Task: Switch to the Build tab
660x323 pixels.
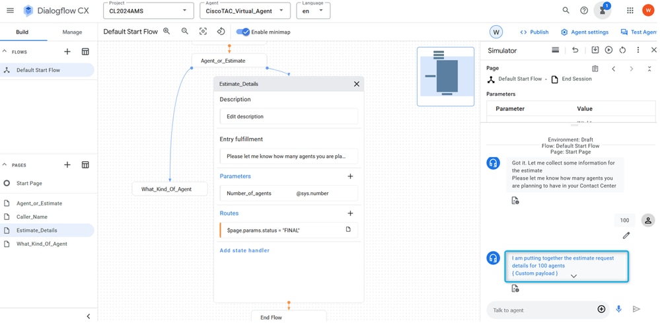Action: [x=22, y=32]
